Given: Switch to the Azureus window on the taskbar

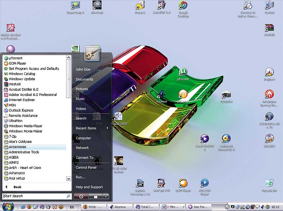Looking at the screenshot, I should point(120,207).
